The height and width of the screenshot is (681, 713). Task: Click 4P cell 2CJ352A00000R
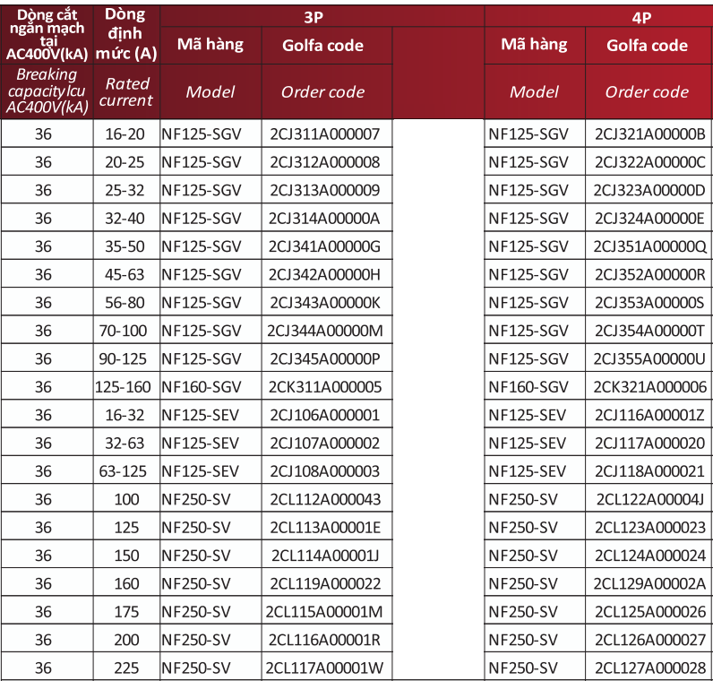[649, 275]
